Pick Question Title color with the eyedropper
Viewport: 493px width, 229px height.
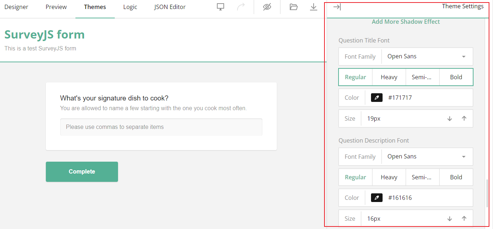[x=376, y=97]
